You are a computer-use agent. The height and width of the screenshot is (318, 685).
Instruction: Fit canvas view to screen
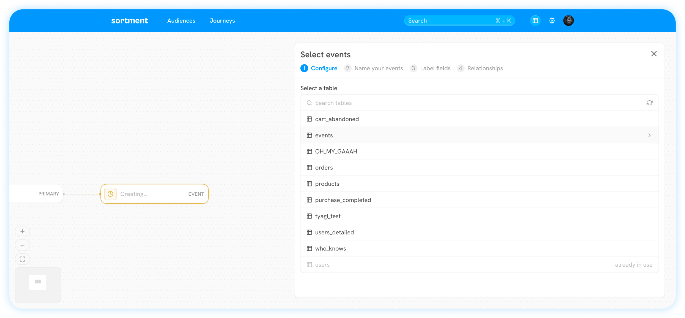pos(22,259)
